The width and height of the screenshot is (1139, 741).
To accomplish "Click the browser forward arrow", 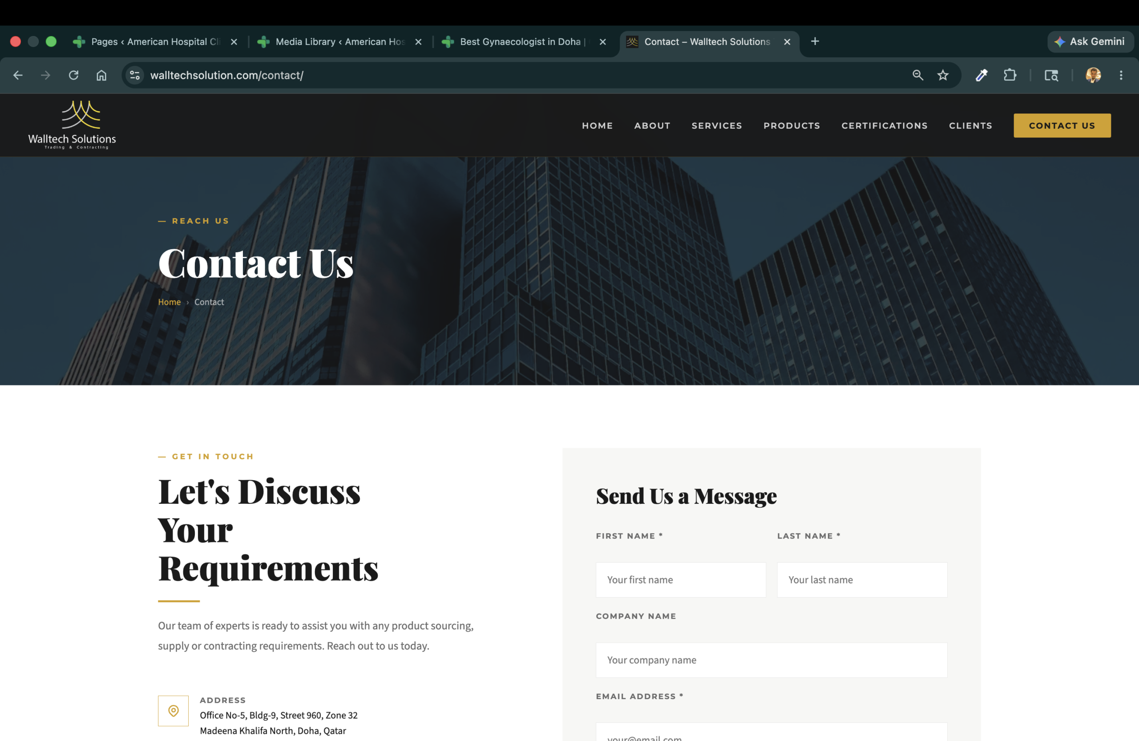I will [45, 75].
